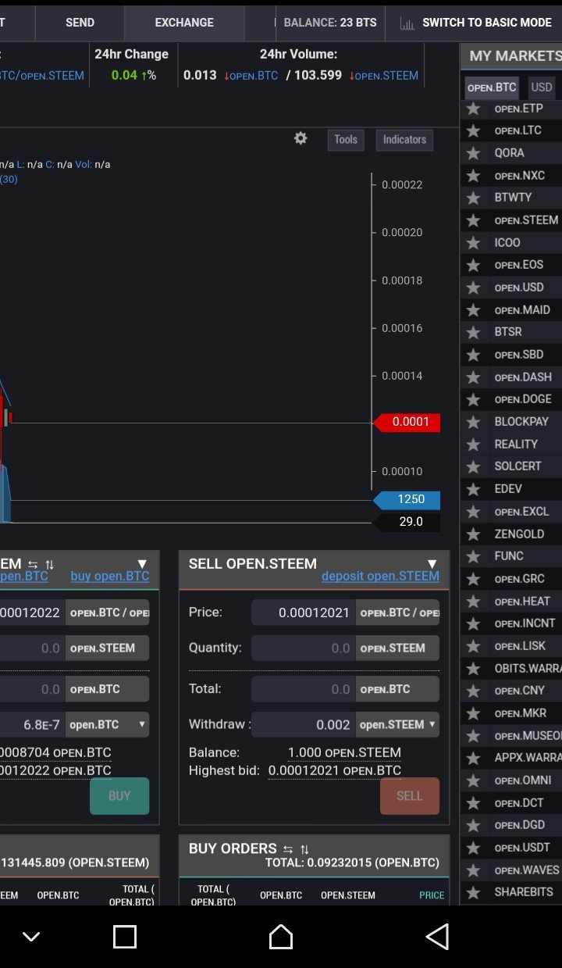Click the sell balance 1.000 OPEN.STEEM

[344, 752]
